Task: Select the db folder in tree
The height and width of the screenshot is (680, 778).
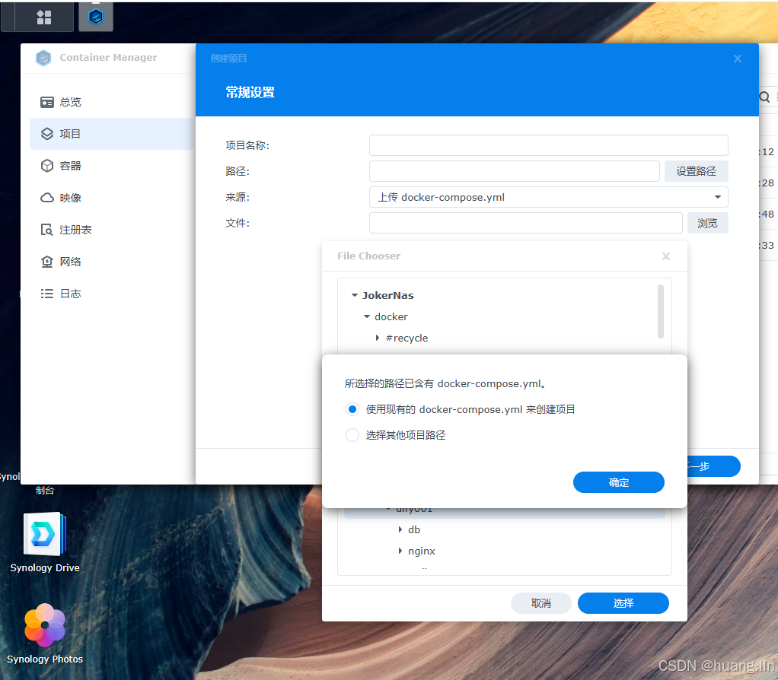Action: 414,530
